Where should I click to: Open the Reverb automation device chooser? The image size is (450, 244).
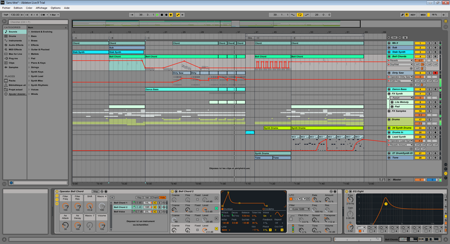(400, 60)
